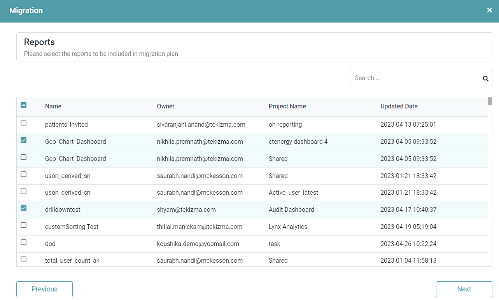
Task: Click the Project Name column header
Action: (287, 106)
